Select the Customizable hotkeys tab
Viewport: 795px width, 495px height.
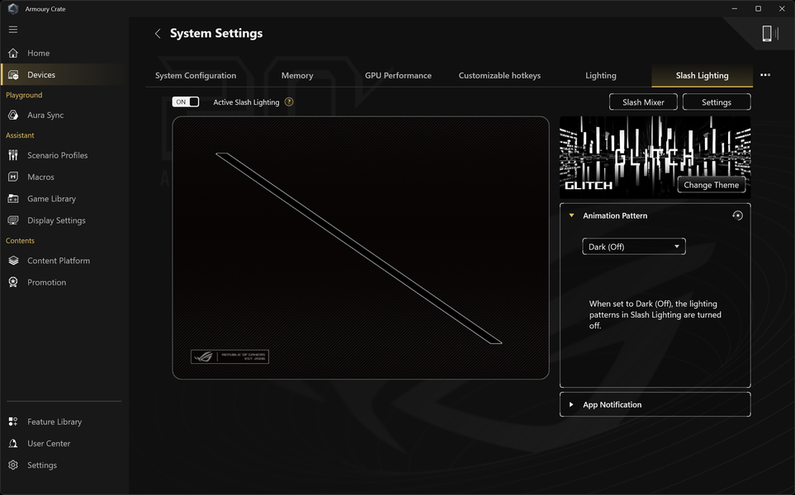[499, 76]
